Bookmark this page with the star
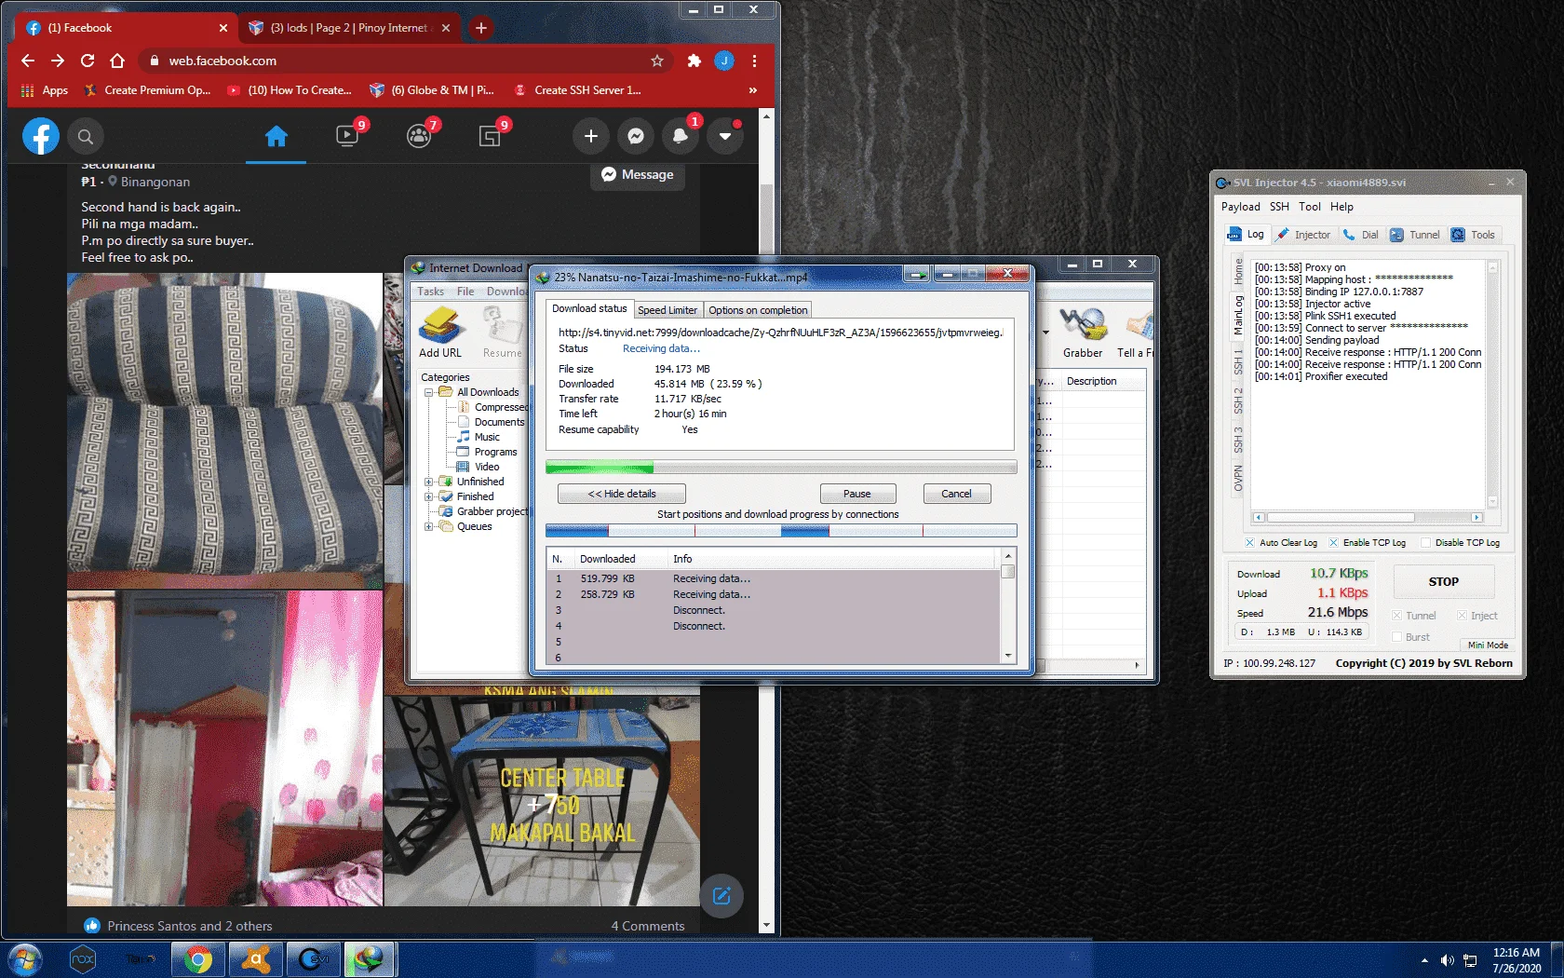The height and width of the screenshot is (978, 1564). tap(657, 61)
